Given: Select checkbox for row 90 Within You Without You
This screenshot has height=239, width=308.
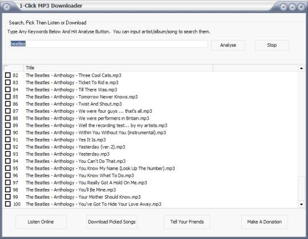Looking at the screenshot, I should (8, 133).
